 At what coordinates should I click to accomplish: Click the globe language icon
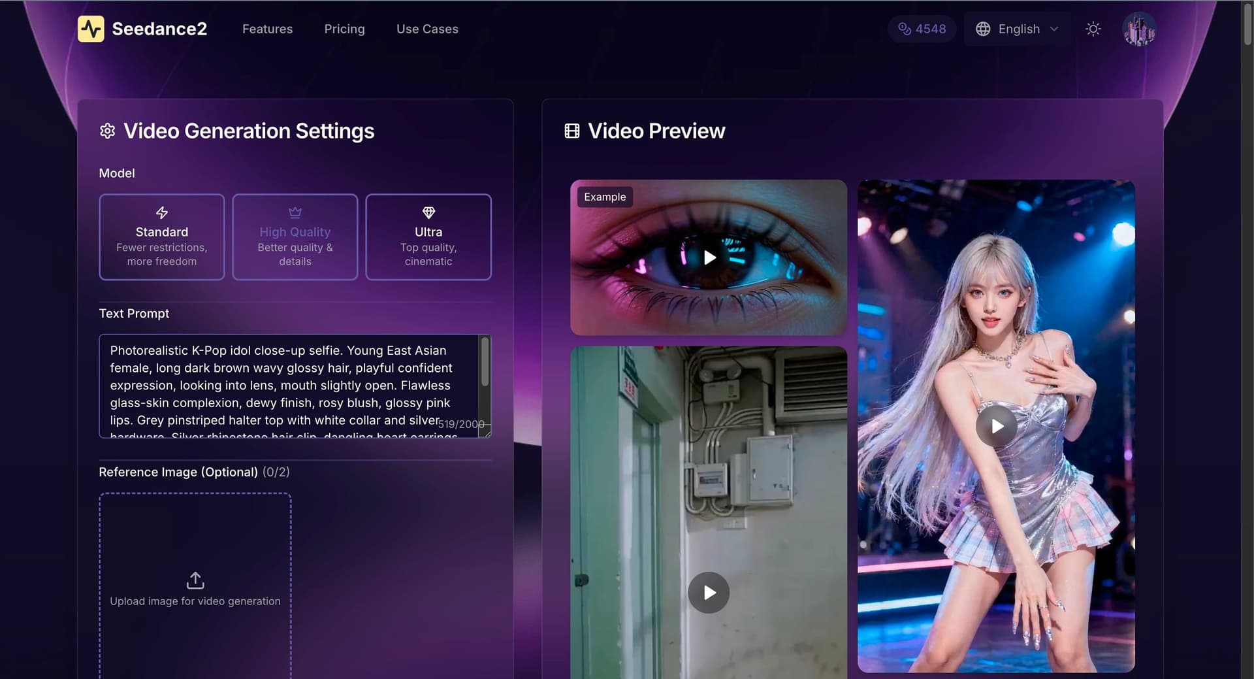click(982, 29)
